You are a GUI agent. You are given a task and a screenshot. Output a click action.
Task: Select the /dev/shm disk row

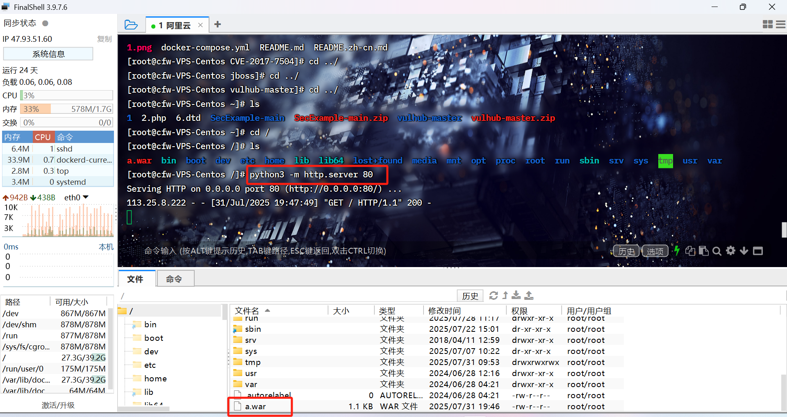pos(54,324)
